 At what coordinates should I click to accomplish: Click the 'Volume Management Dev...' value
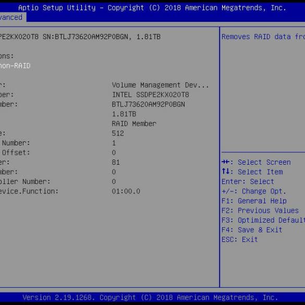(x=160, y=85)
